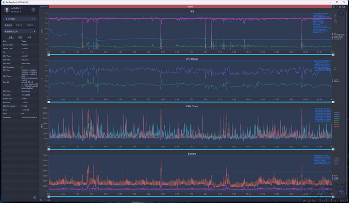Click the CPU Type row in the info table
The width and height of the screenshot is (349, 203).
20,56
